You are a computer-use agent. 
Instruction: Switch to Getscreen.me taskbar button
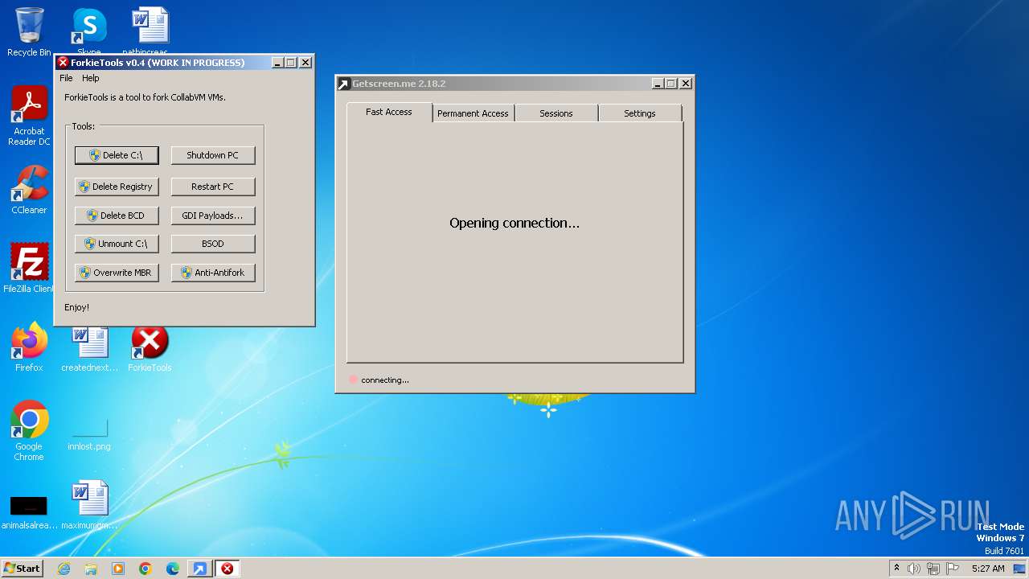(x=199, y=569)
